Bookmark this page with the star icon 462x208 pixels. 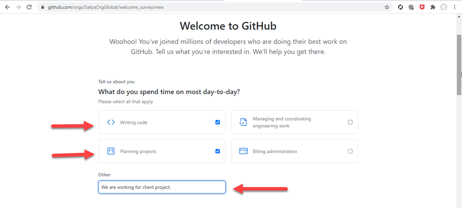(387, 7)
